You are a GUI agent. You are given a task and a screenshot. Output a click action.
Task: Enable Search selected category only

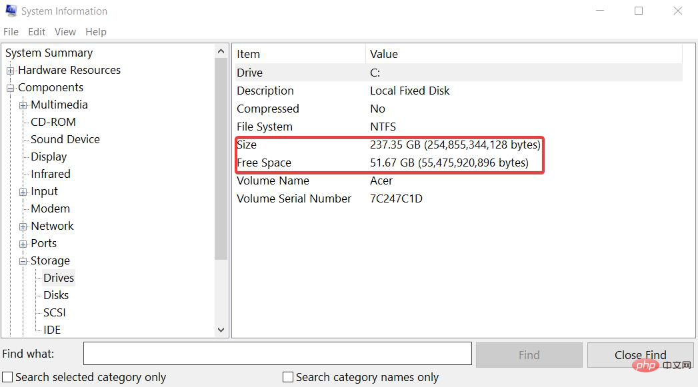(7, 377)
